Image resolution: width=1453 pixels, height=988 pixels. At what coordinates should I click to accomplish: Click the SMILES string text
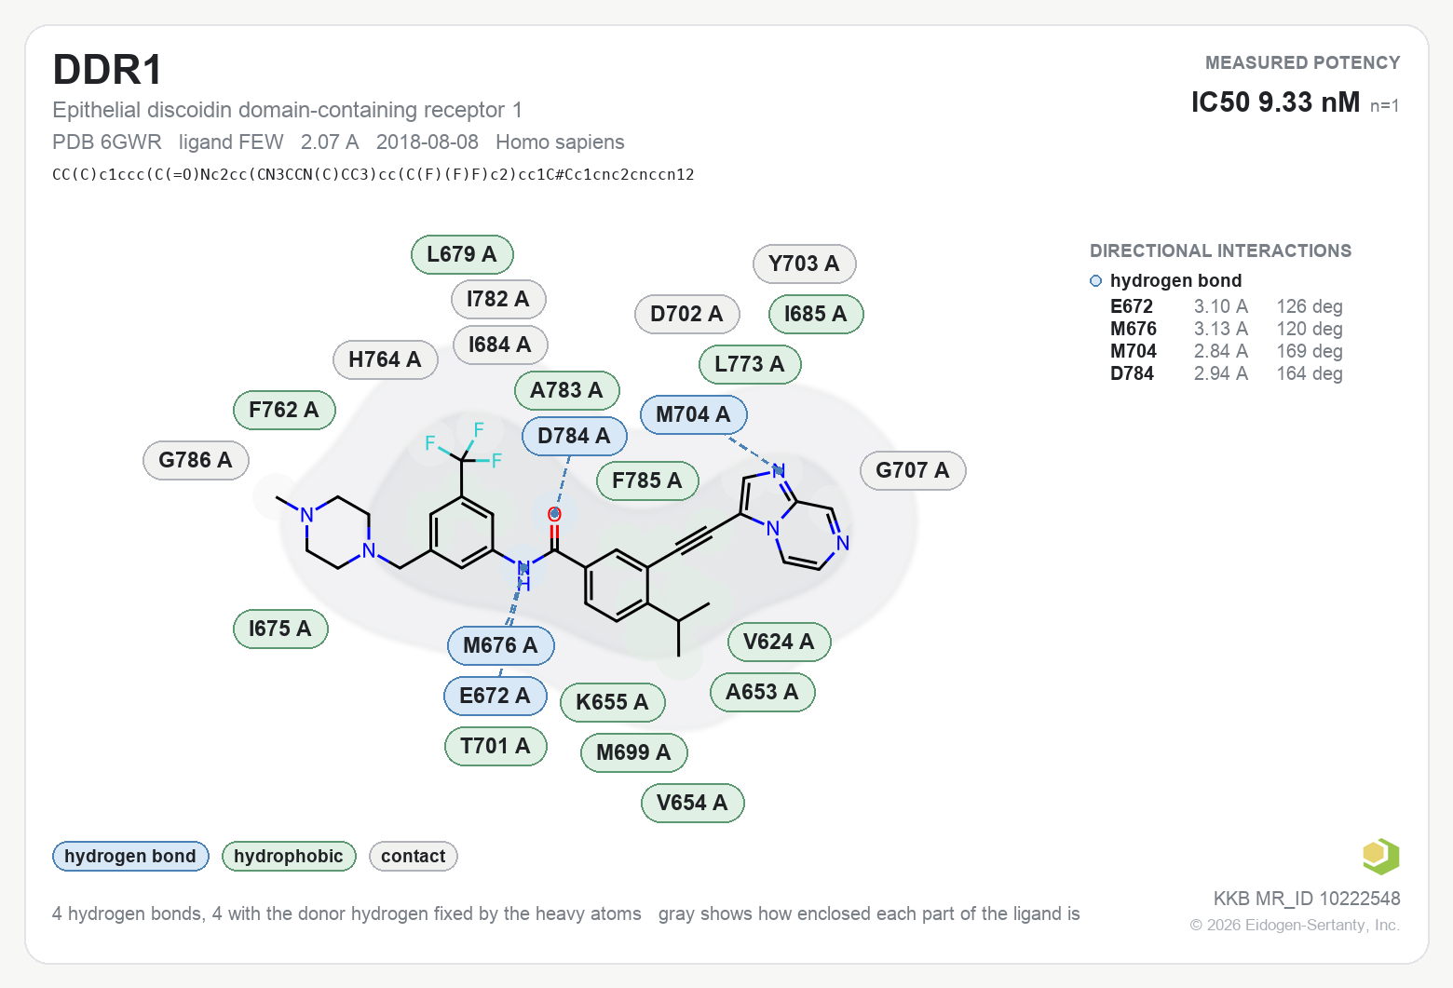[x=373, y=174]
